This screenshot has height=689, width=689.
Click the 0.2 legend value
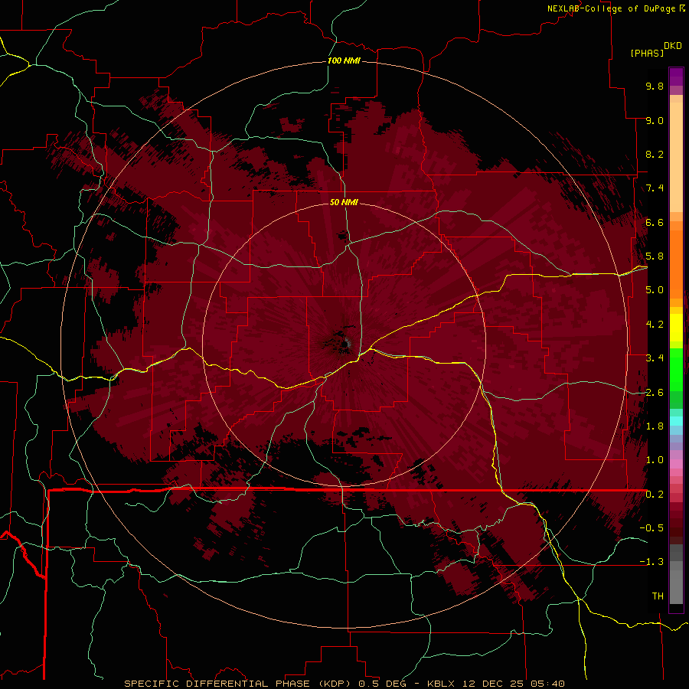pyautogui.click(x=655, y=495)
